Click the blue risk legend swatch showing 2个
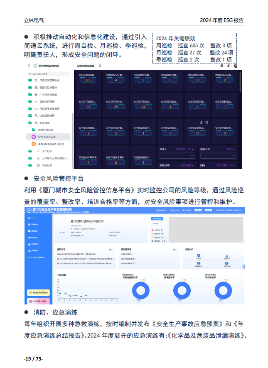Screen dimensions: 268x368 (152, 241)
